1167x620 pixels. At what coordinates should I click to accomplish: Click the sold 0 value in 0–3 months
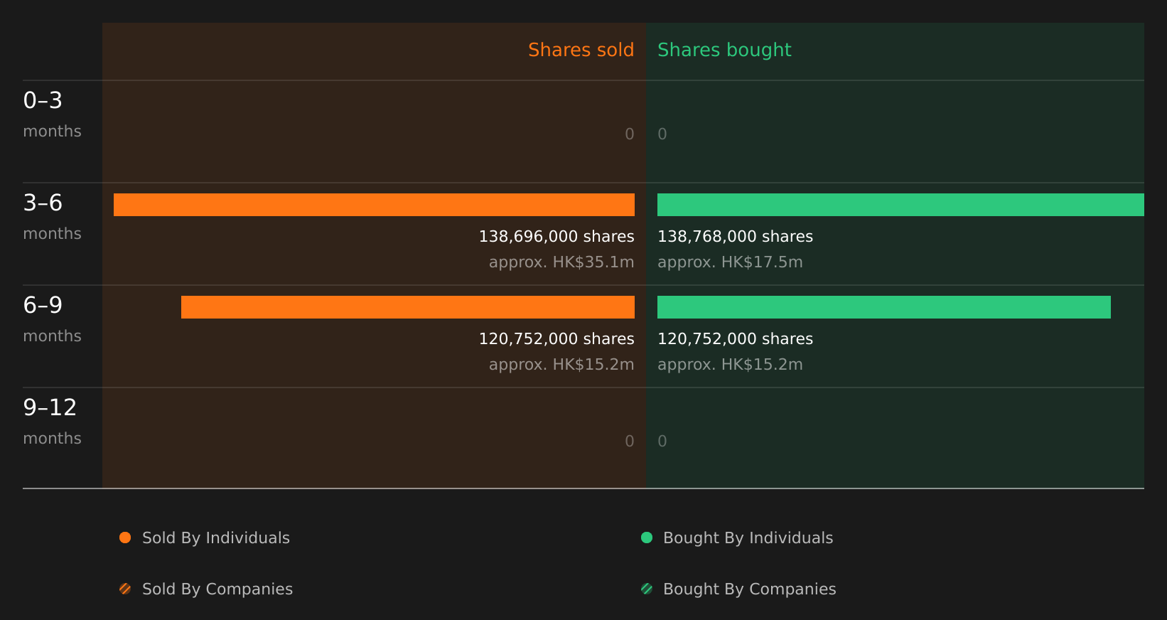pos(630,134)
